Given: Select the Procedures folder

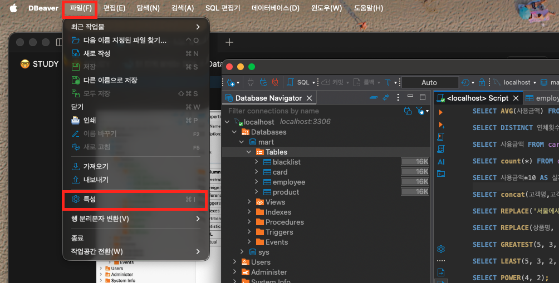Looking at the screenshot, I should coord(285,222).
